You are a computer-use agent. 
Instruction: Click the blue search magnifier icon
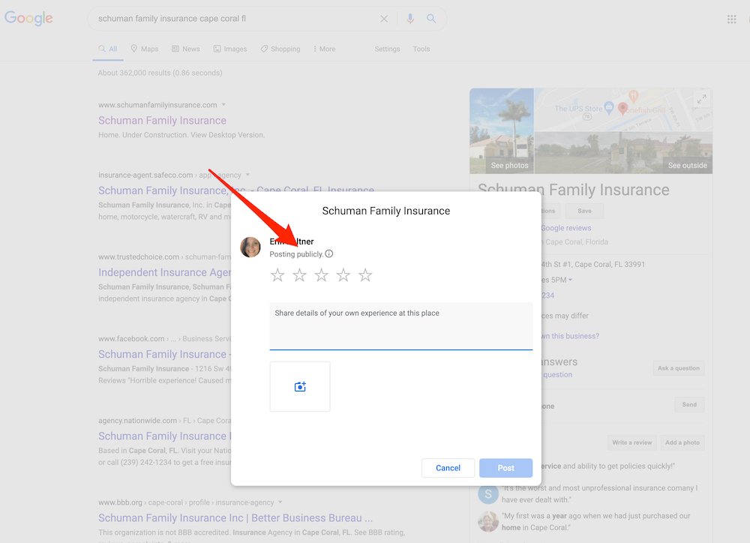point(431,19)
